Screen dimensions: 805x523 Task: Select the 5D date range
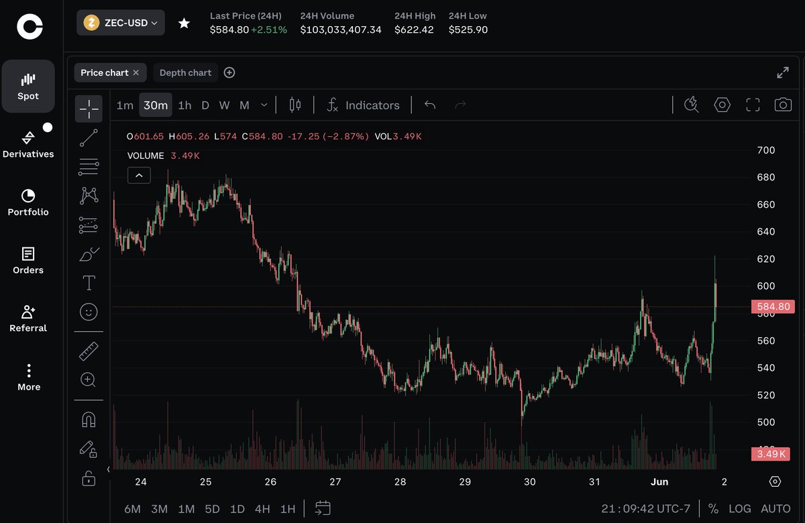click(x=212, y=509)
